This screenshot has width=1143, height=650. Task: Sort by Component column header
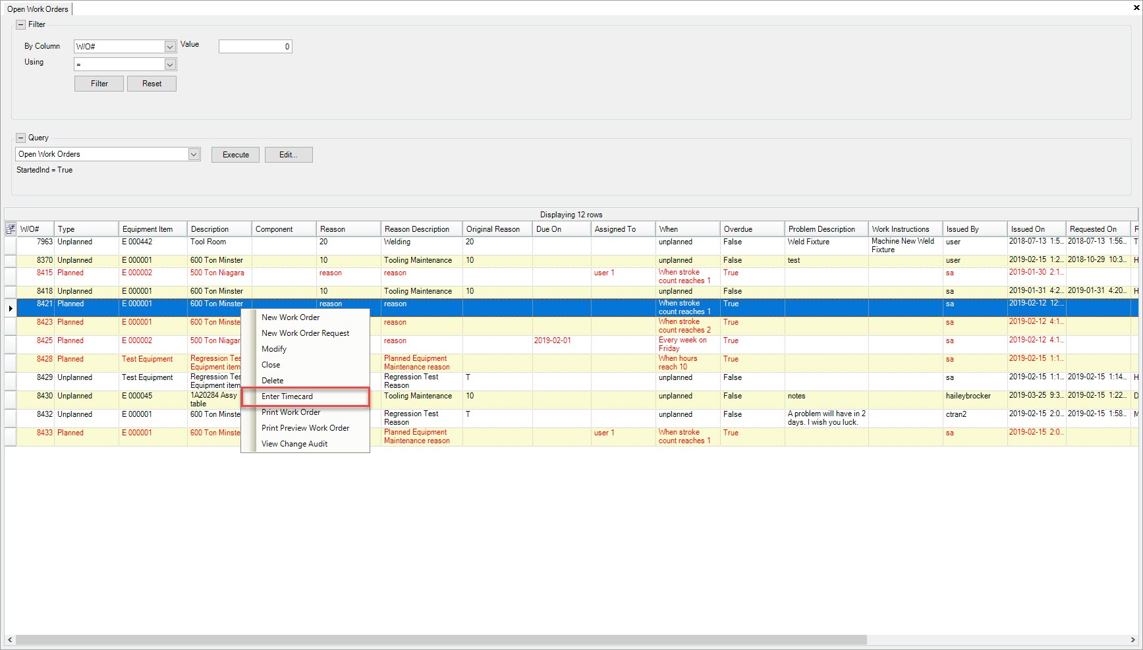(x=284, y=229)
